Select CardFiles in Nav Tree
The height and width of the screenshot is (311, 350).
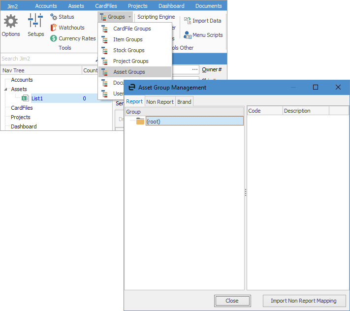pos(22,108)
